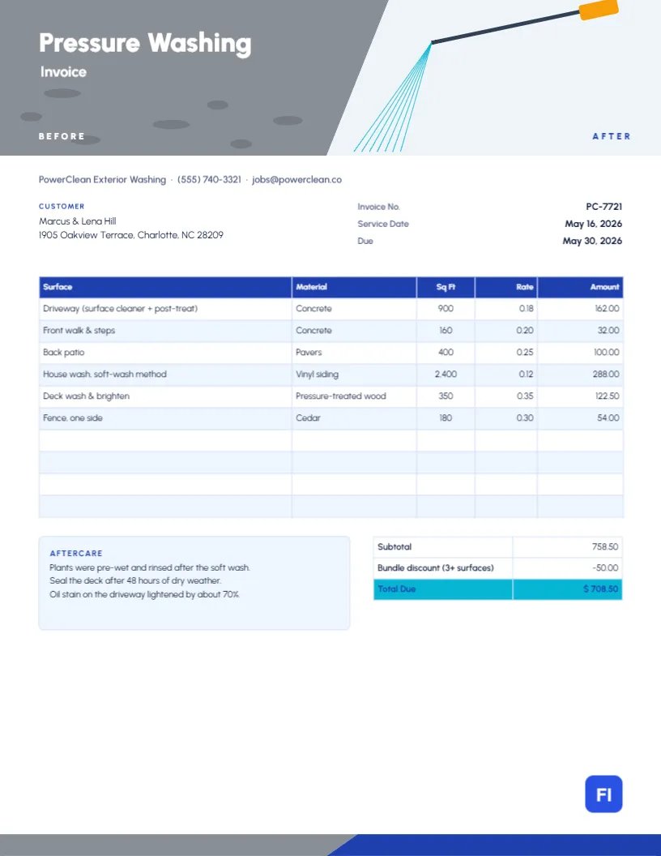Click the Driveway amount "162.00"
The width and height of the screenshot is (661, 856).
point(607,309)
